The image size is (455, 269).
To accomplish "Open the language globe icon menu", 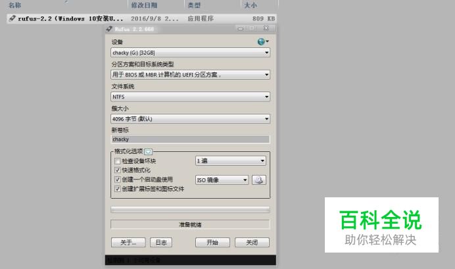I will [x=263, y=42].
